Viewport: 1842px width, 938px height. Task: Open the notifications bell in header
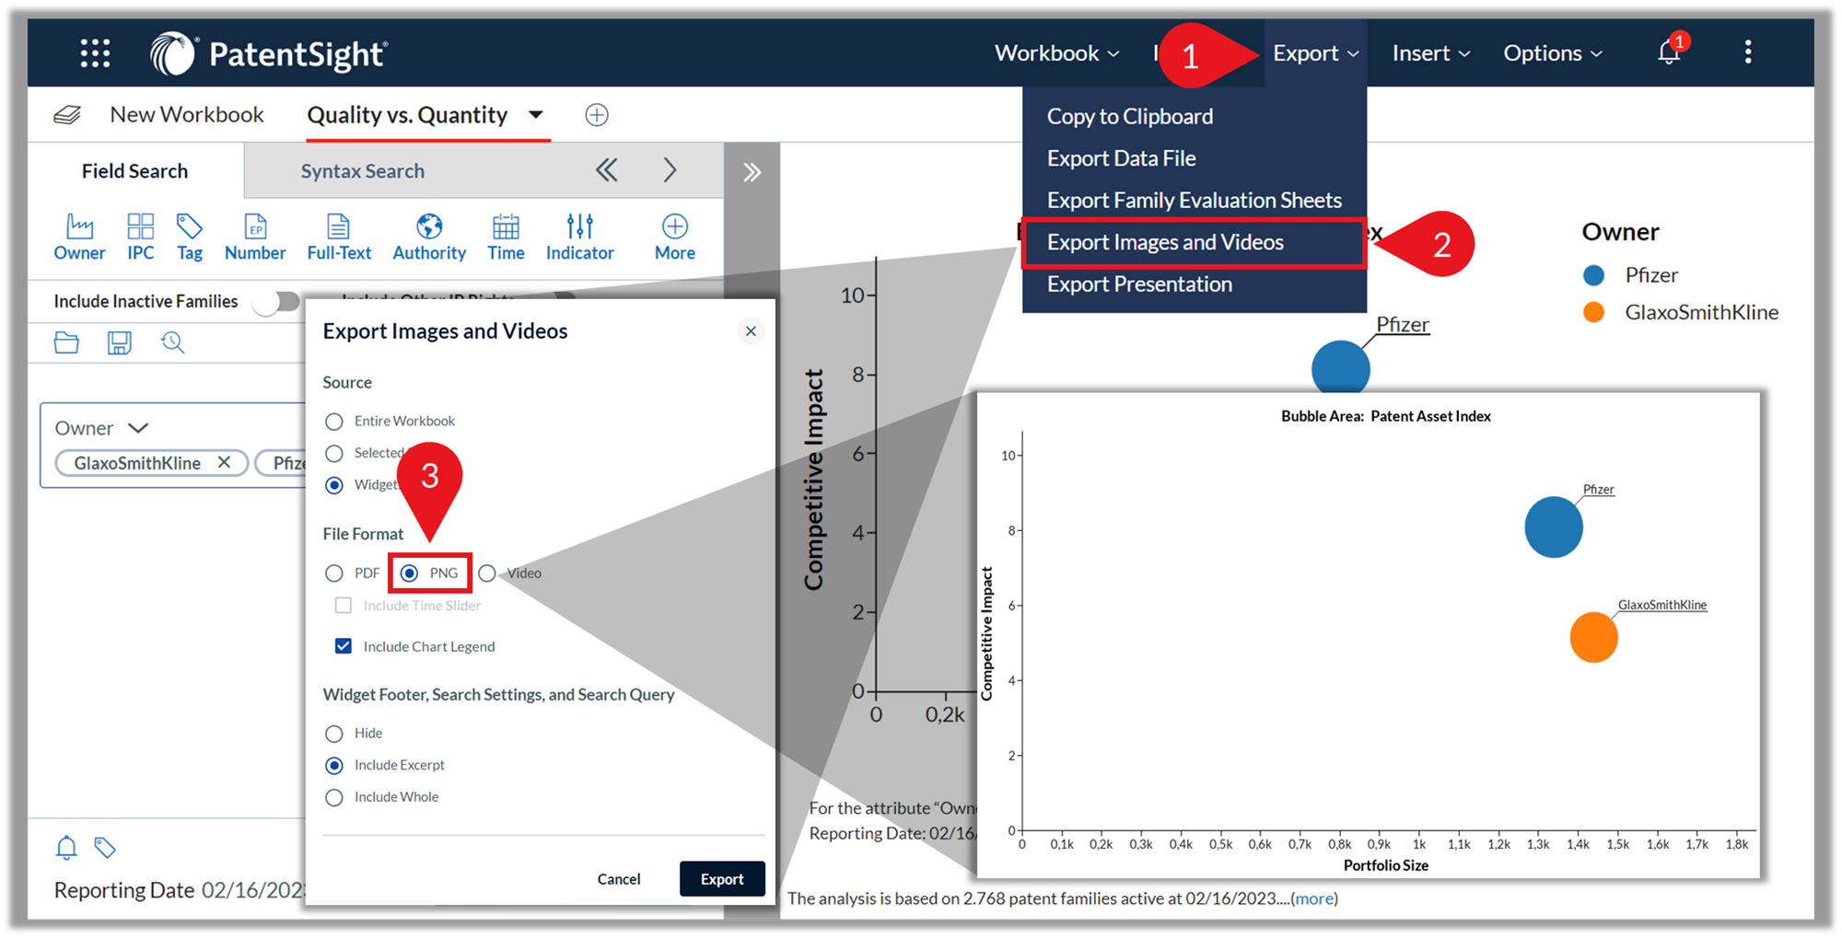click(1669, 52)
